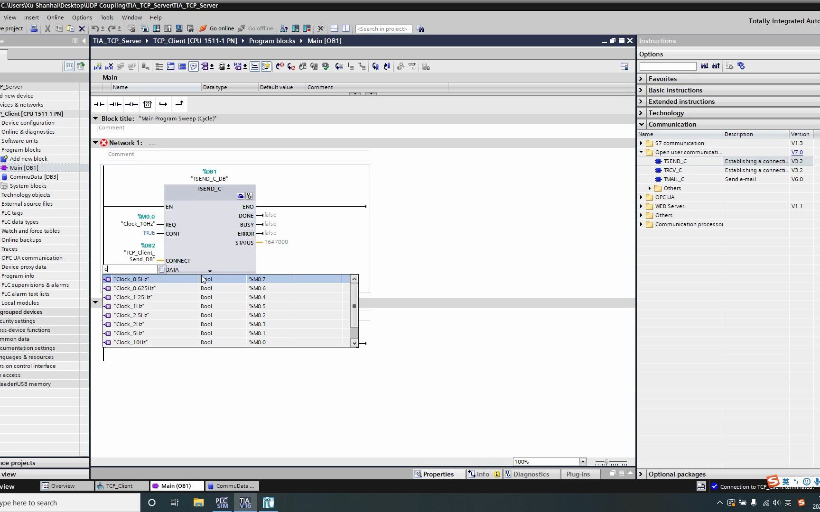Open PLCSIM from the taskbar

(x=222, y=503)
